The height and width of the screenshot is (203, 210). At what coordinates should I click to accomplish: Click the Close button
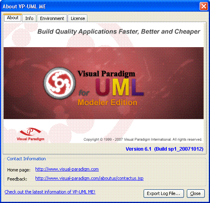[196, 193]
